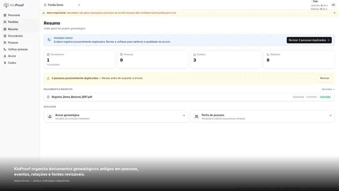Click the arrow on Árvore genealógica card

[x=184, y=115]
